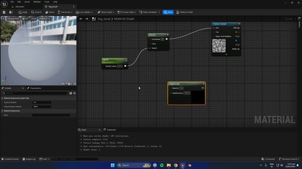The image size is (302, 169).
Task: Close the Details tab
Action: tap(23, 88)
